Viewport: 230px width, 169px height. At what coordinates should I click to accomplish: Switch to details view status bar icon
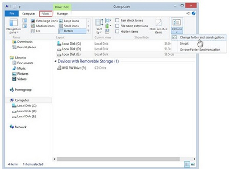[x=187, y=164]
